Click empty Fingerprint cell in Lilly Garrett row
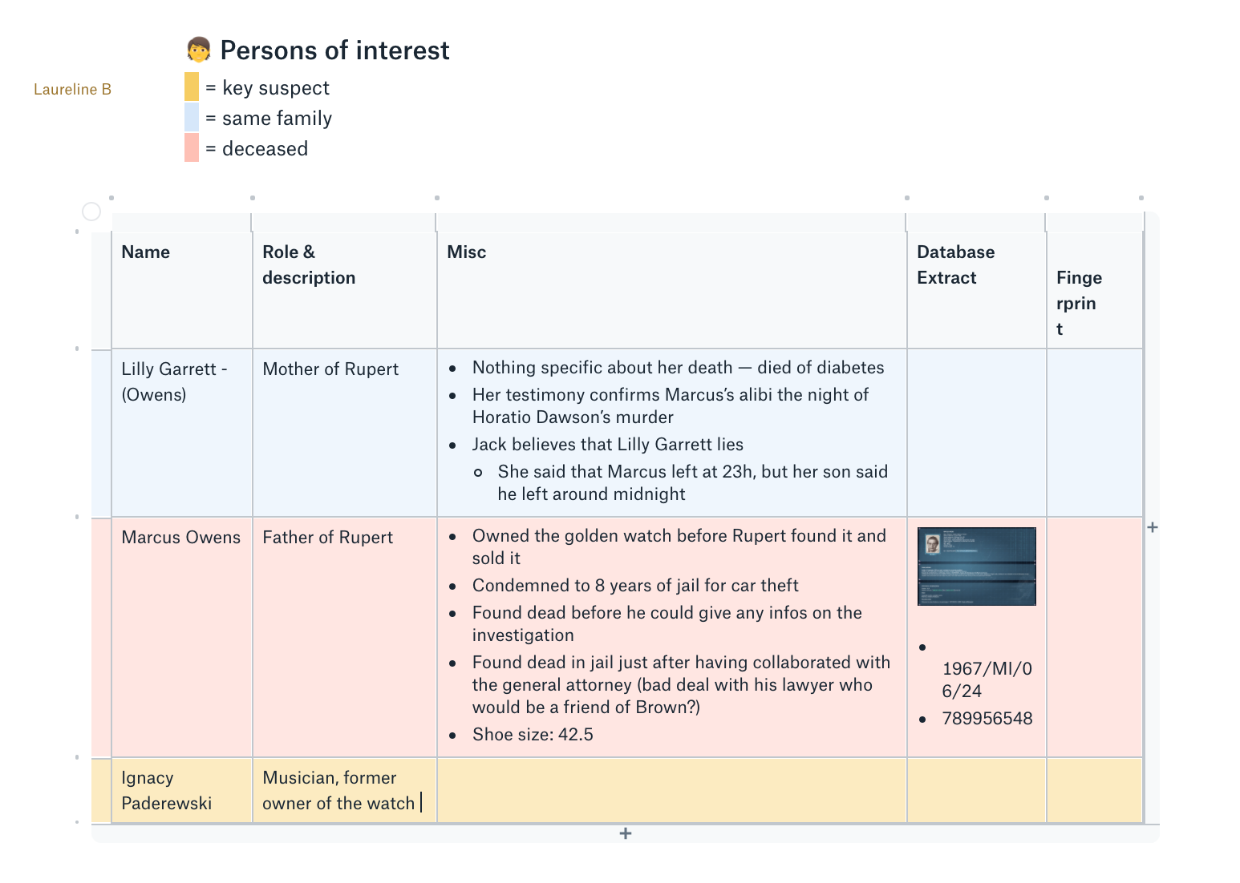1240x883 pixels. (x=1095, y=433)
